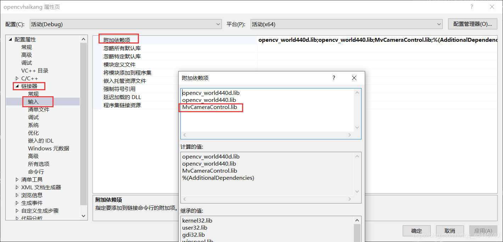Close the 附加依赖项 dialog
Screen dimensions: 503x242
coord(354,78)
